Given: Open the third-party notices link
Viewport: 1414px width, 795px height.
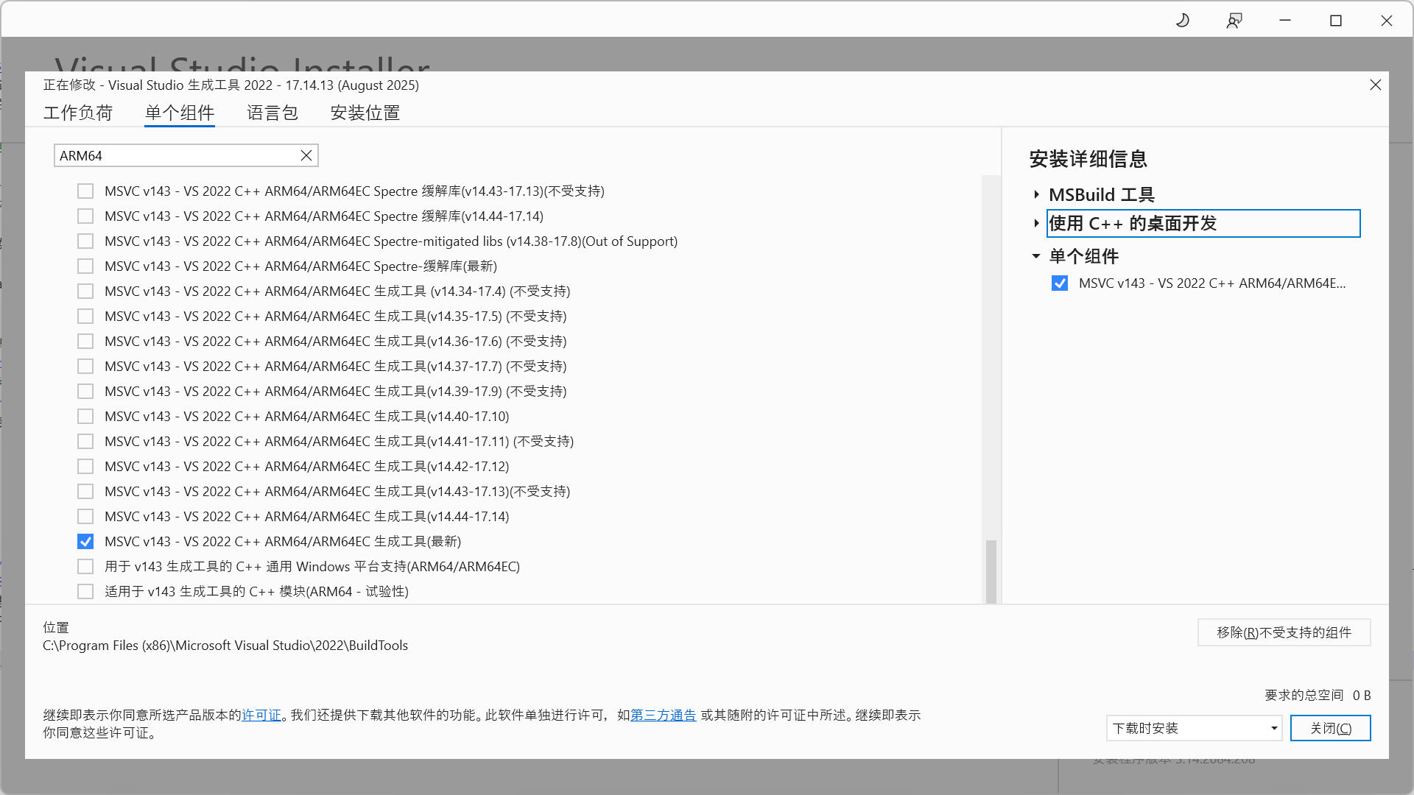Looking at the screenshot, I should coord(663,715).
